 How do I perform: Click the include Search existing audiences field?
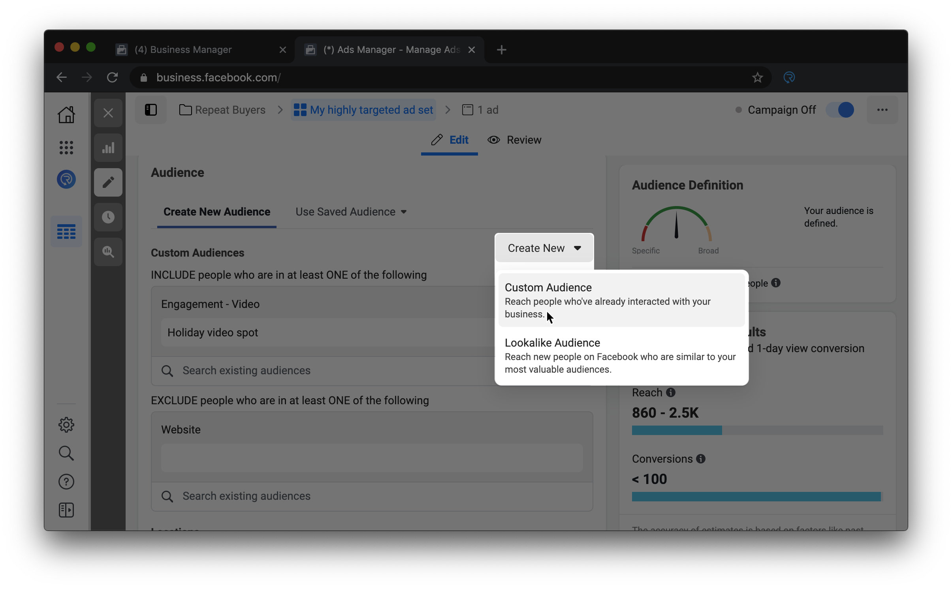click(x=322, y=371)
